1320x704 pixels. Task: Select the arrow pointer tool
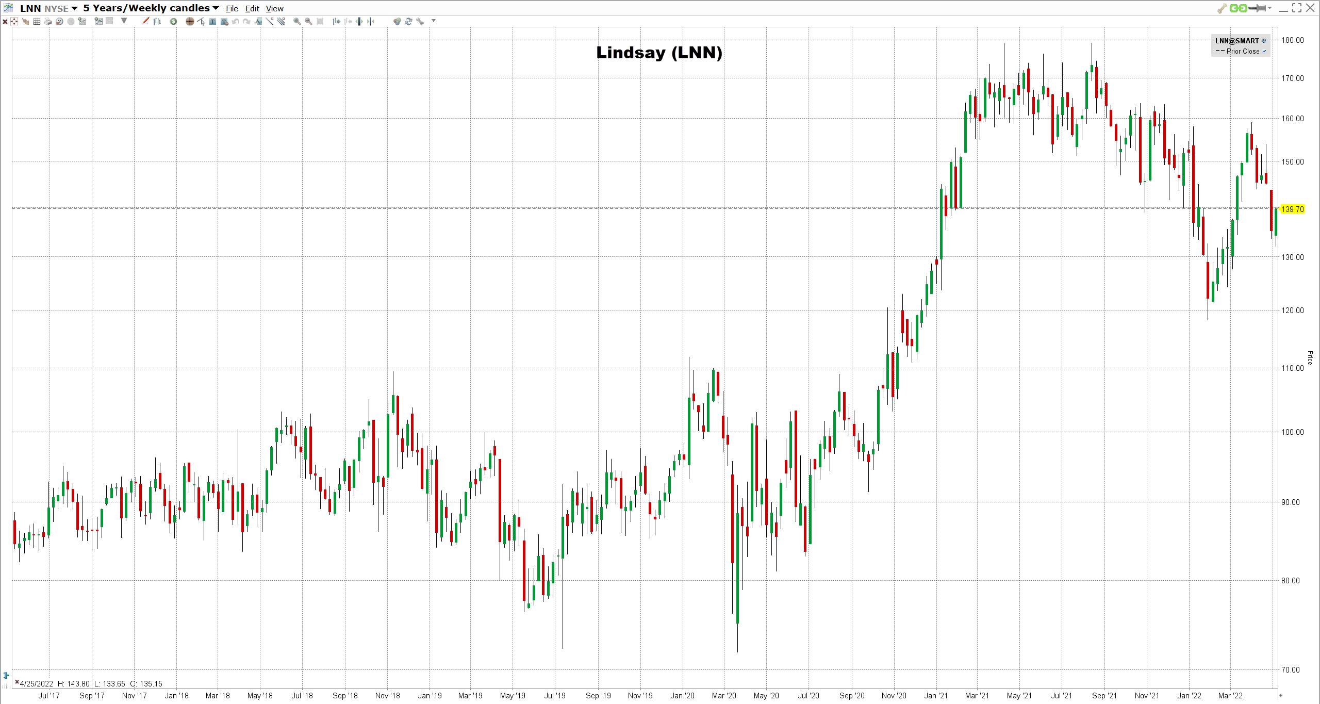201,21
